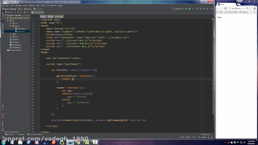Close the state.html editor tab
Viewport: 258px width, 145px height.
[x=43, y=12]
